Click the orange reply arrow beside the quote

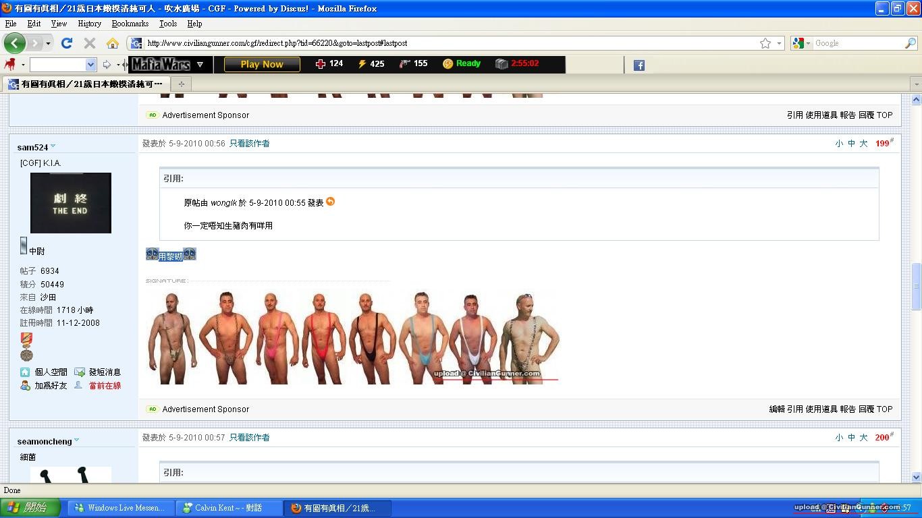330,202
